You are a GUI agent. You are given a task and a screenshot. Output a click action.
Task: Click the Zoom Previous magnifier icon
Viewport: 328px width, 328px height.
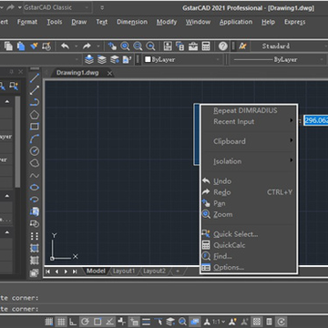(x=150, y=46)
